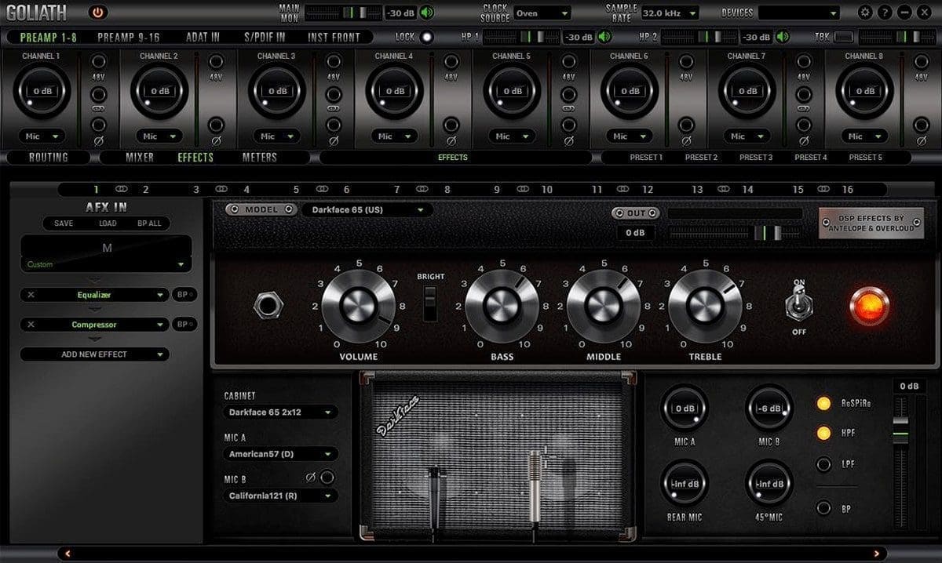Link AFX channels 3 and 4
The height and width of the screenshot is (563, 942).
221,189
